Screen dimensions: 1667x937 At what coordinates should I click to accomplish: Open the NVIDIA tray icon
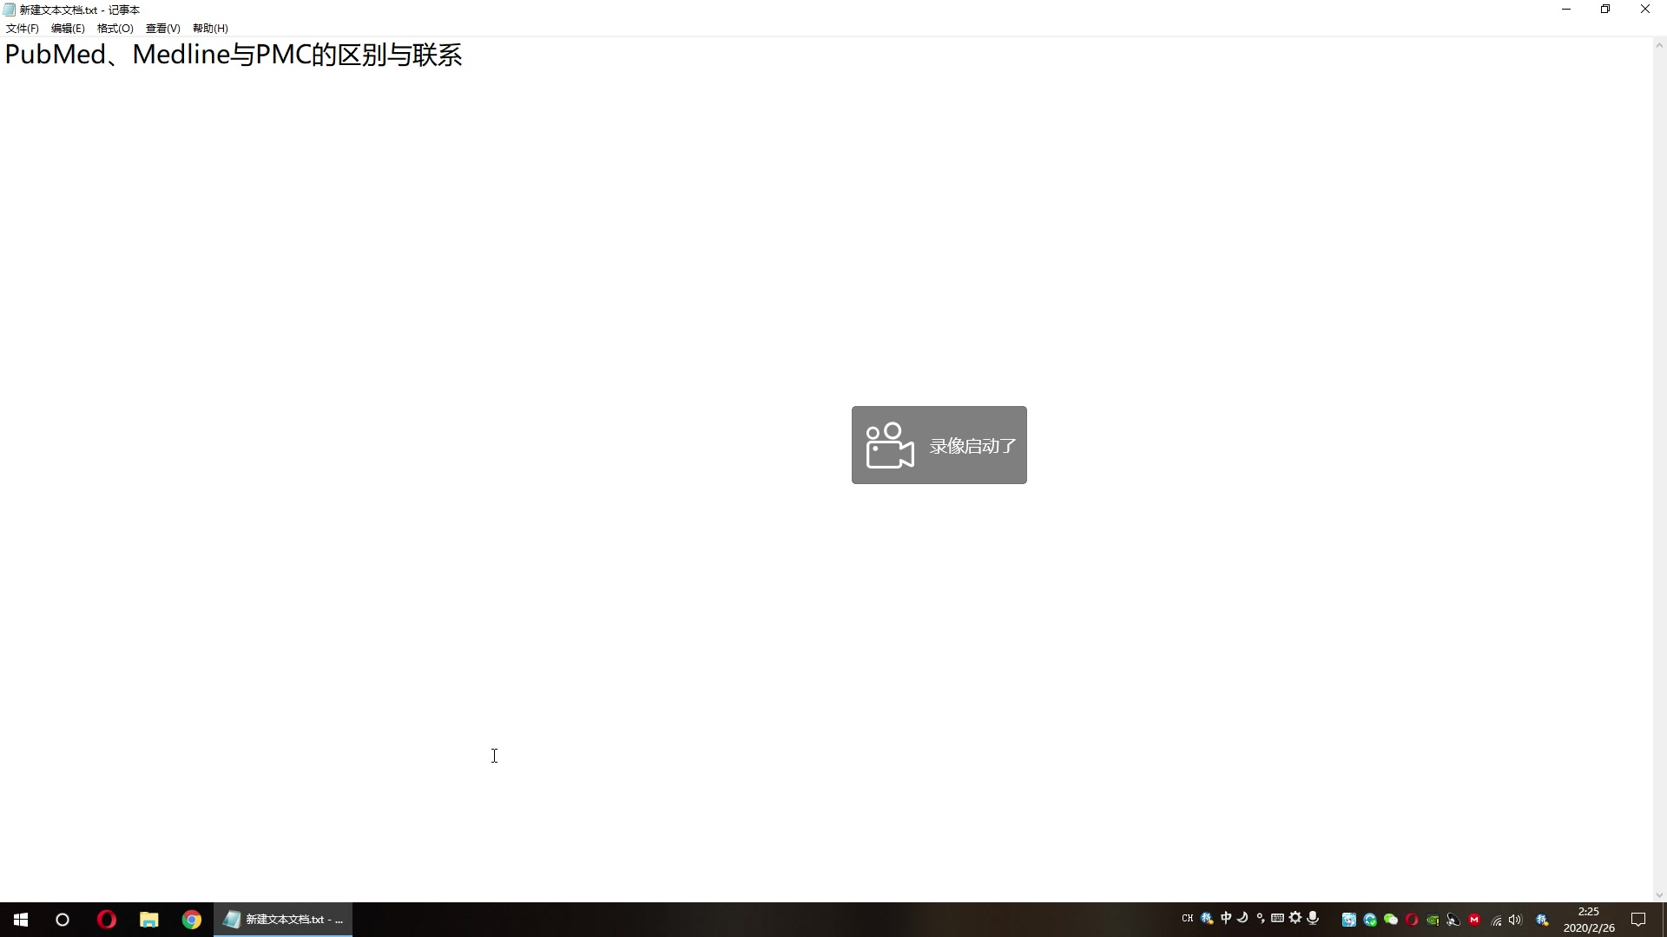click(1433, 920)
